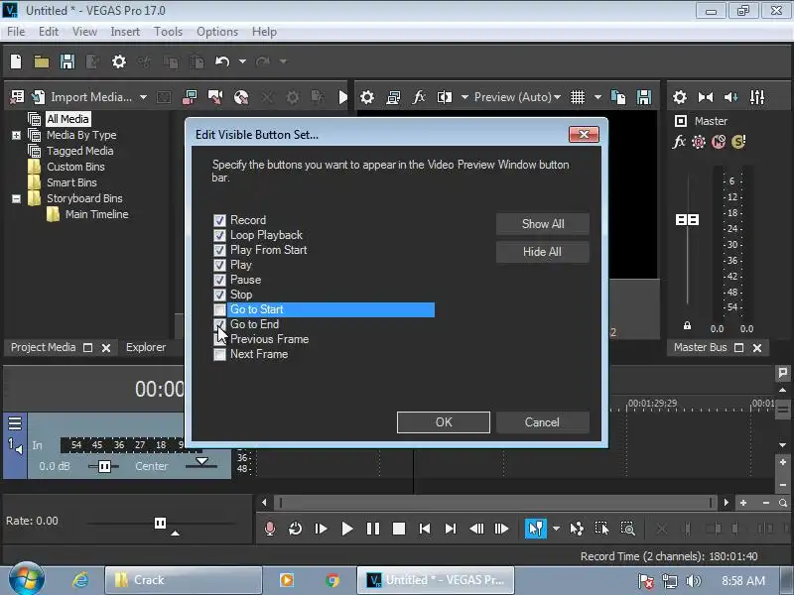Click Cancel in the dialog
This screenshot has width=794, height=595.
pos(542,422)
